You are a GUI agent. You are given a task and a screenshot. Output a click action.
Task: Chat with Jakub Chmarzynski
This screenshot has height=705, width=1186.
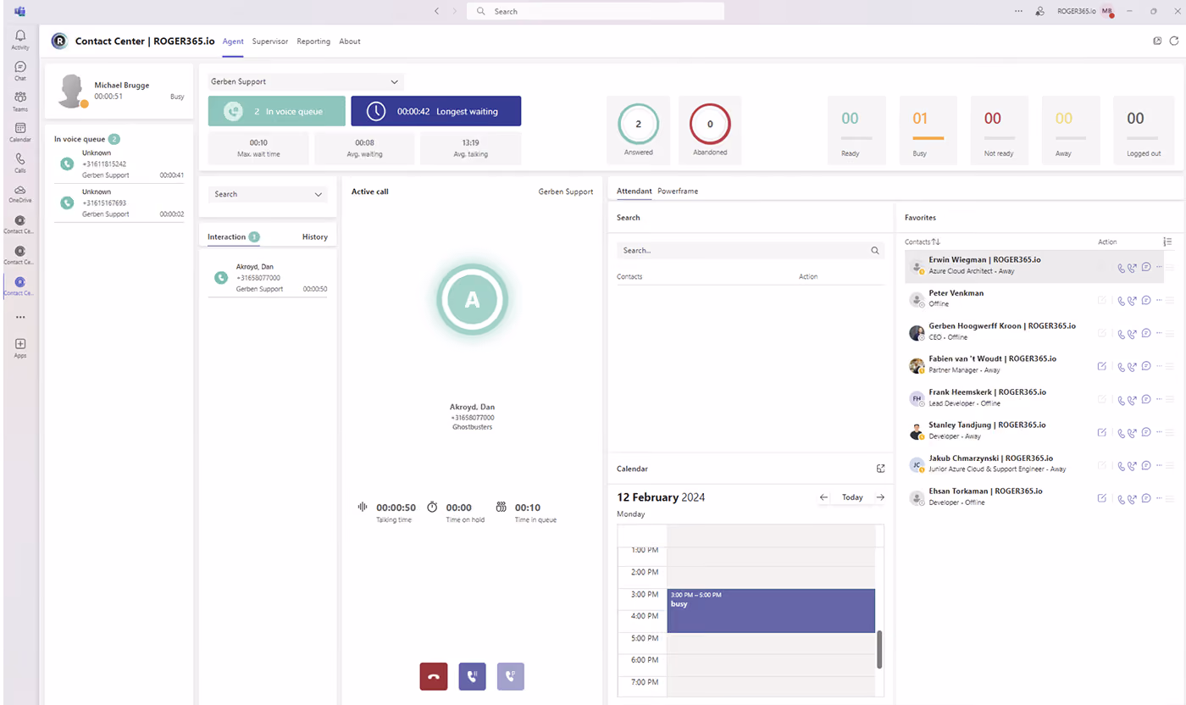coord(1145,465)
